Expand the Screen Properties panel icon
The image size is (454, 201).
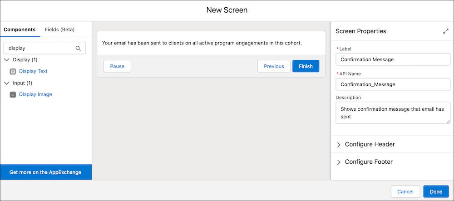446,31
